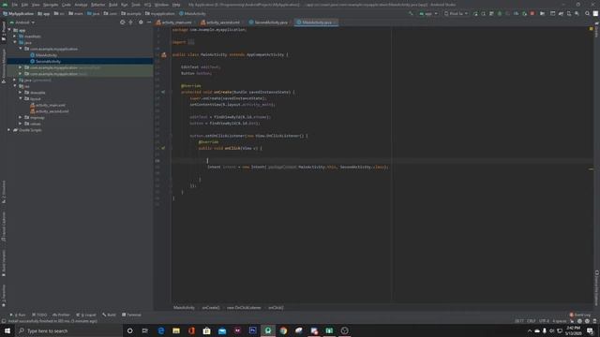Click the taskbar search box
The width and height of the screenshot is (600, 337).
tap(68, 330)
